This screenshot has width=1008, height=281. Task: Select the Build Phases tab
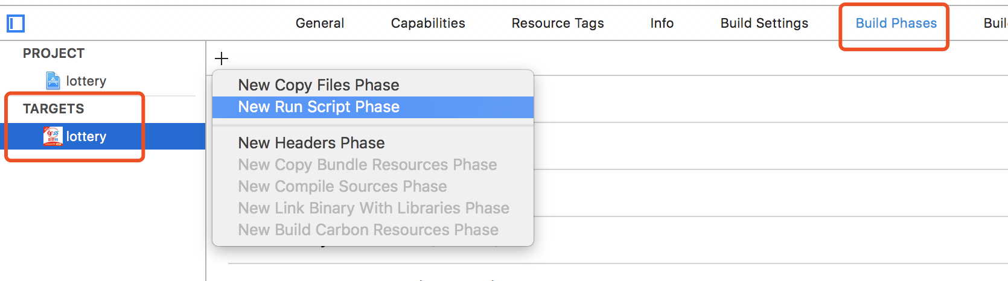pos(896,24)
